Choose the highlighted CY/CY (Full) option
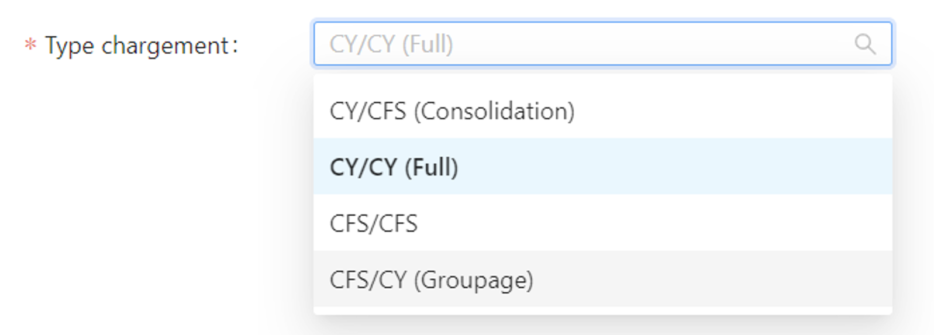The height and width of the screenshot is (335, 934). pyautogui.click(x=394, y=167)
